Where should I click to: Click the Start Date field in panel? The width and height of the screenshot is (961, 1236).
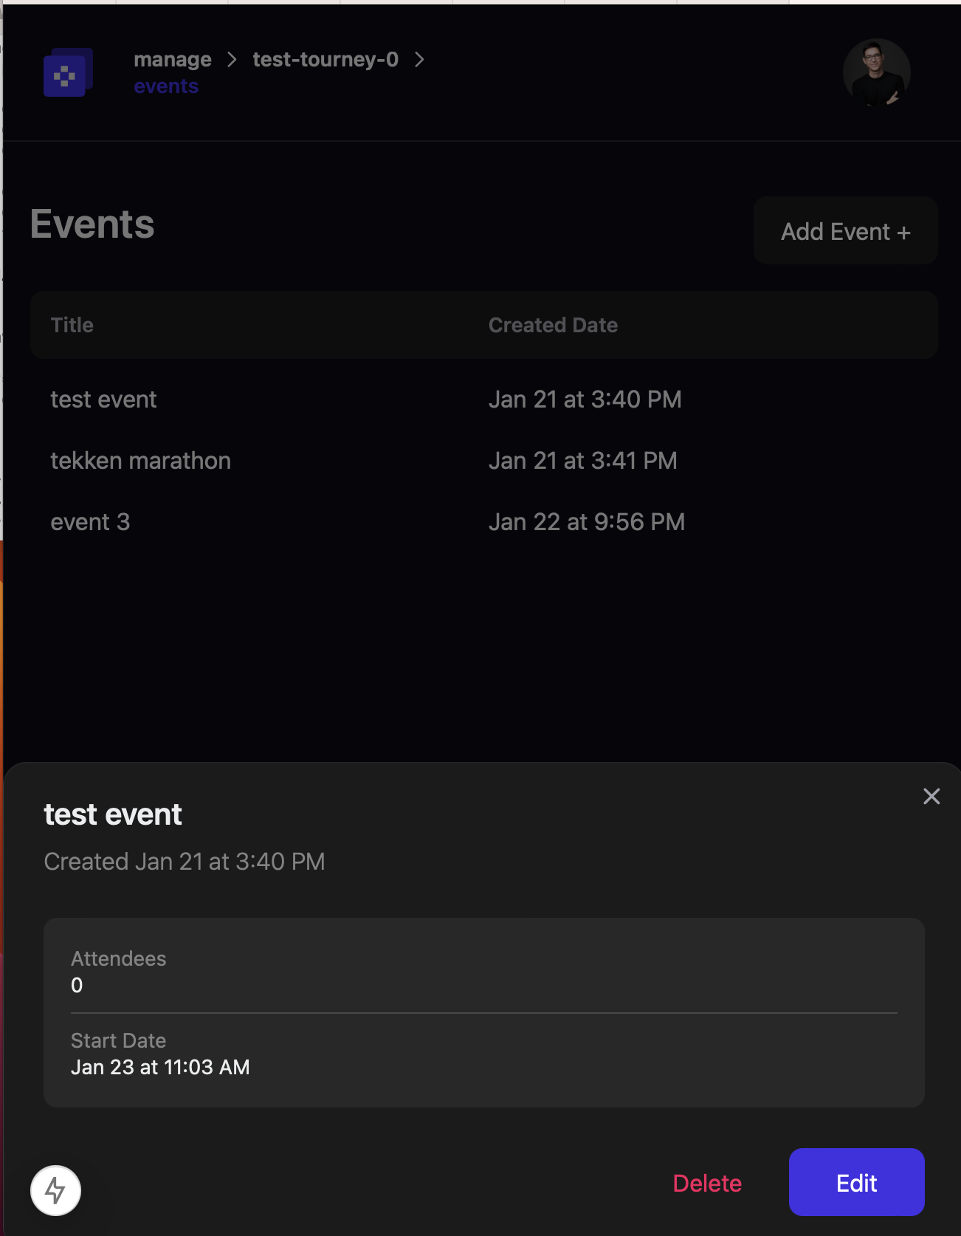159,1054
